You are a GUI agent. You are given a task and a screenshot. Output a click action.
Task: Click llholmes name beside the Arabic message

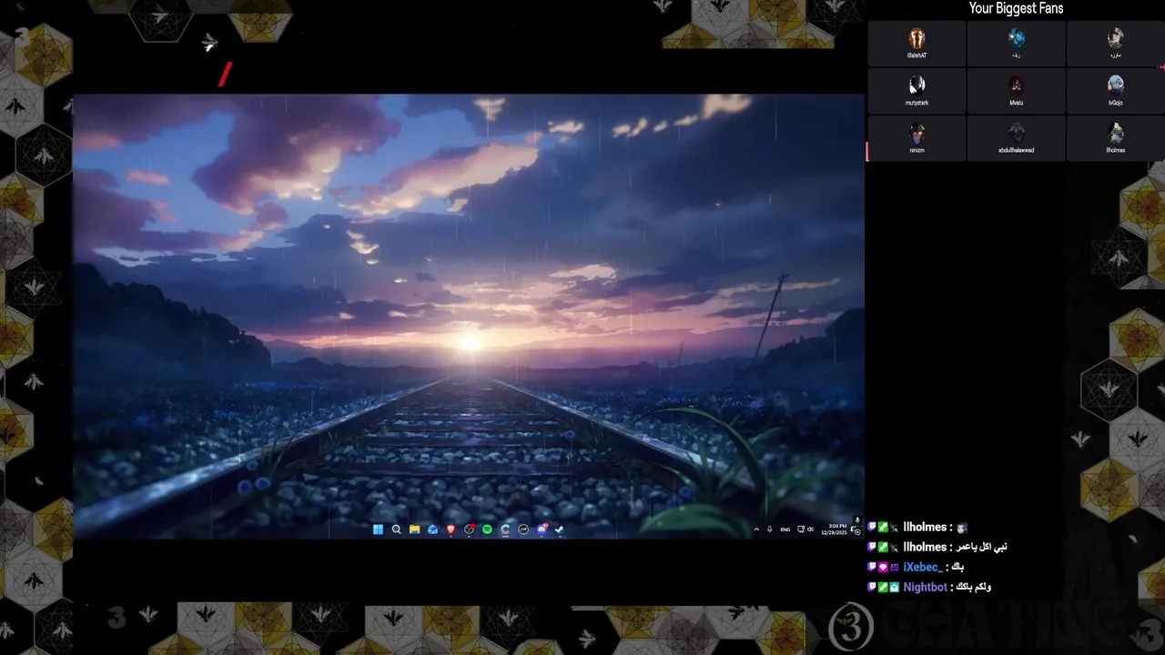point(925,547)
